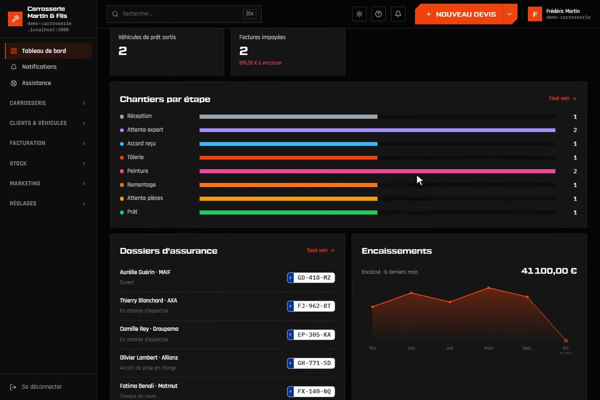
Task: Click the user avatar F icon
Action: [535, 14]
